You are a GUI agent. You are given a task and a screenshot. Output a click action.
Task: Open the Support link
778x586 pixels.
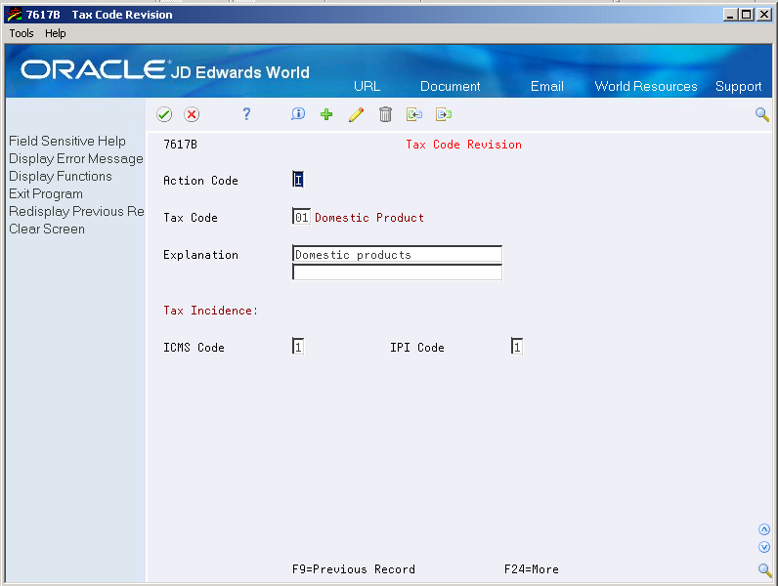point(738,86)
